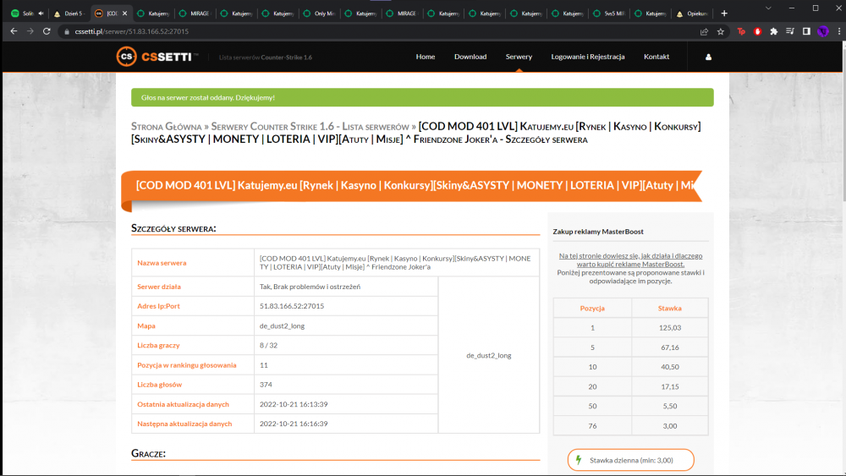
Task: Open the Serwery menu item
Action: (519, 57)
